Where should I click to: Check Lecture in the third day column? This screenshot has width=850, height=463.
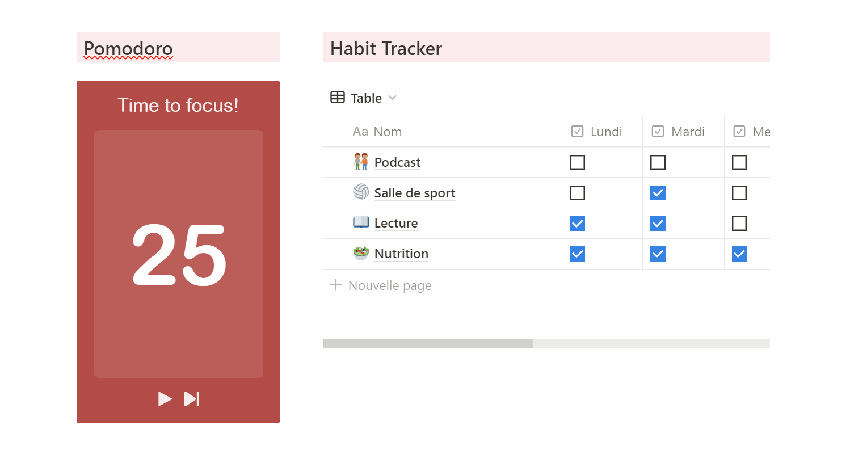(x=739, y=224)
